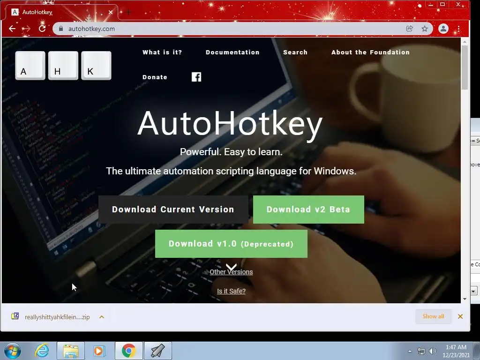Click the vertical scrollbar thumb

point(465,67)
